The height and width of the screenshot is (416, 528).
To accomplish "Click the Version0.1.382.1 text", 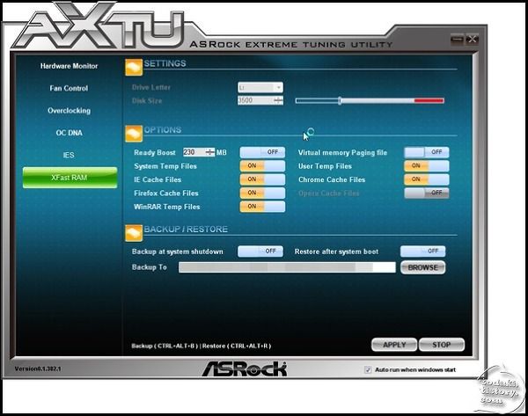I will click(x=38, y=369).
